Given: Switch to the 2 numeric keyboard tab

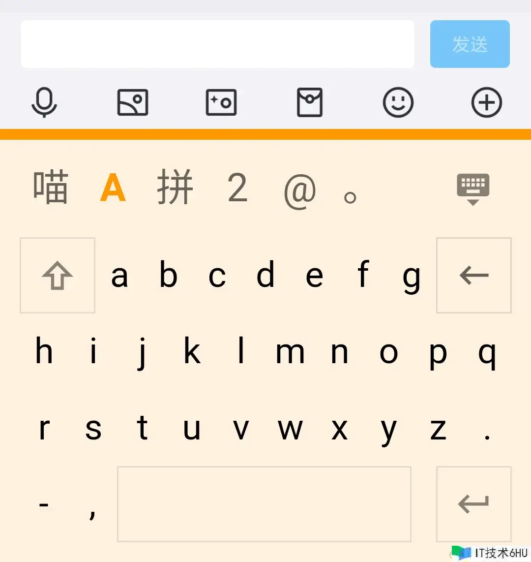Looking at the screenshot, I should pos(237,187).
